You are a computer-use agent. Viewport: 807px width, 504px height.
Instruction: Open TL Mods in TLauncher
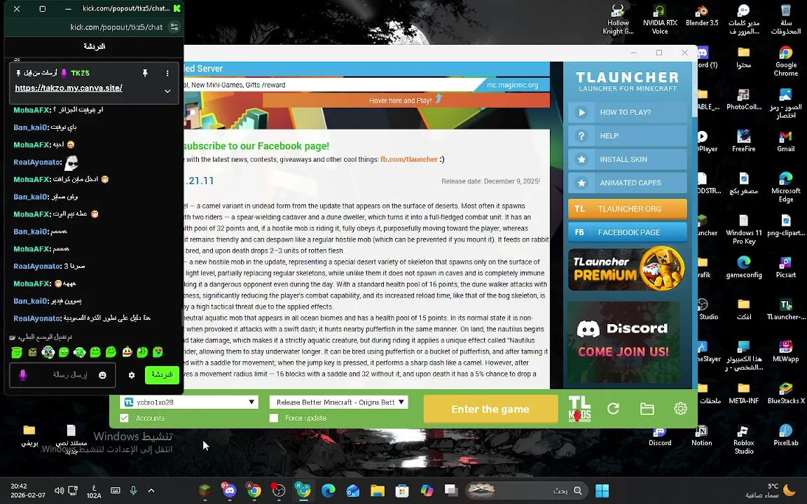[579, 409]
